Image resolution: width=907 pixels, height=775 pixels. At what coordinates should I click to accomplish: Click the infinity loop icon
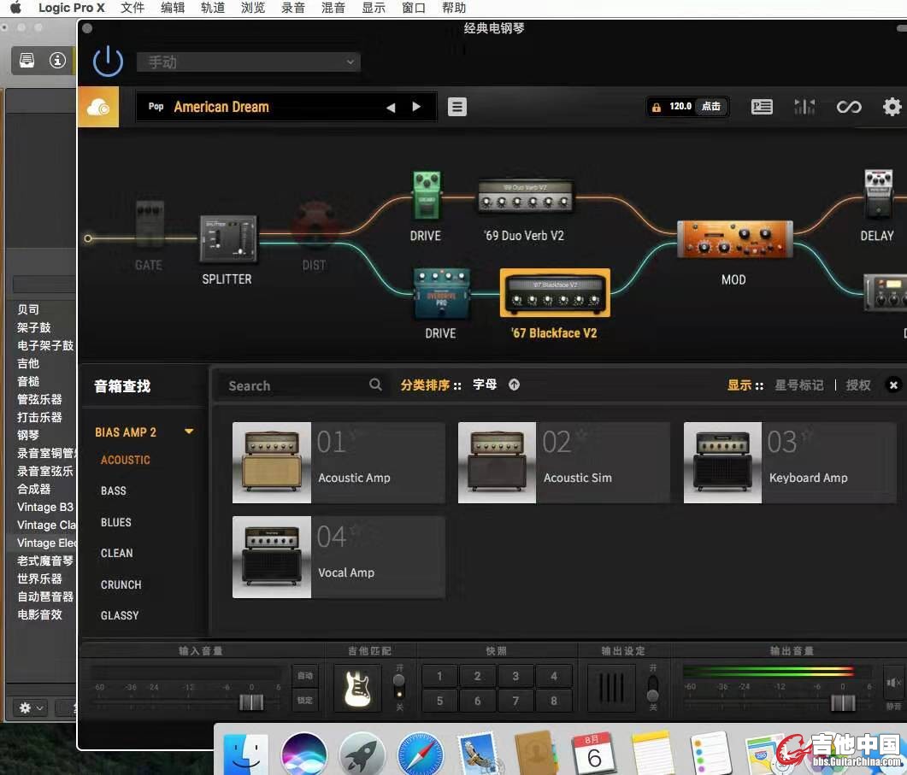[x=848, y=107]
